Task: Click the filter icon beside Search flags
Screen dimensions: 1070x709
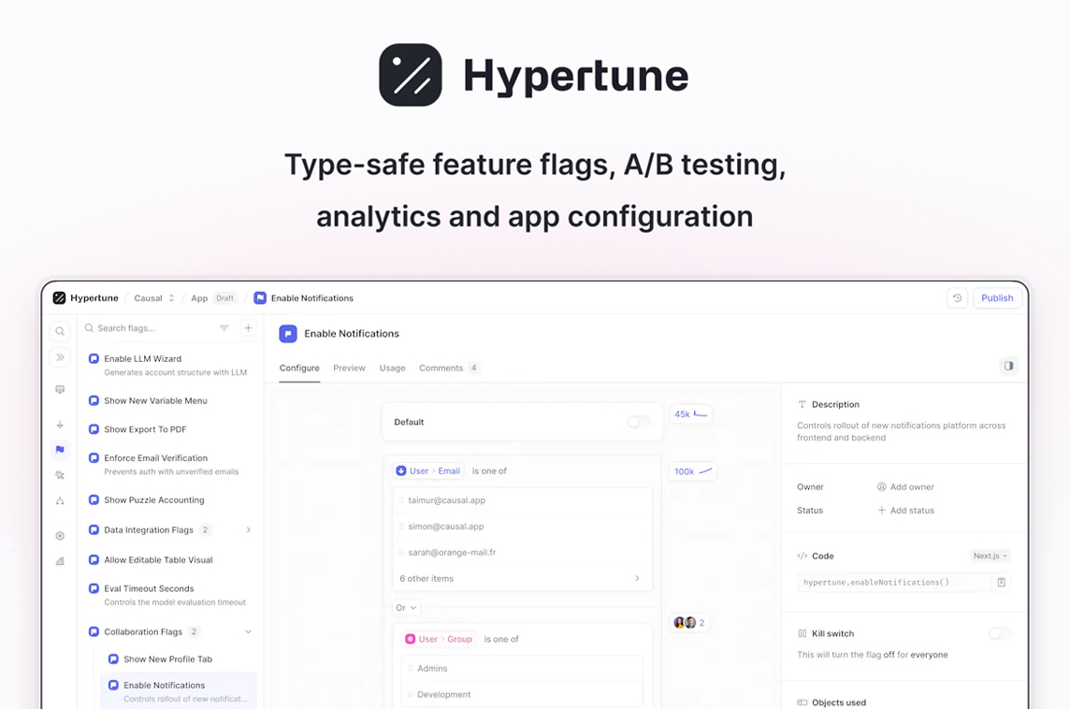Action: click(224, 328)
